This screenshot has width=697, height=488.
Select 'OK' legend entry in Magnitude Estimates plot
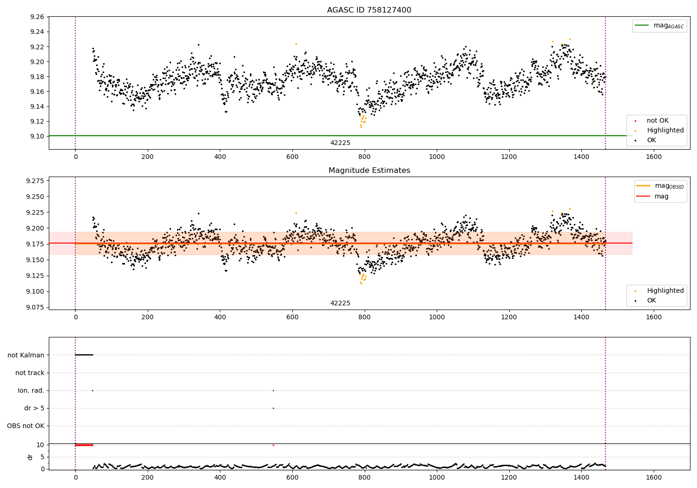coord(646,301)
